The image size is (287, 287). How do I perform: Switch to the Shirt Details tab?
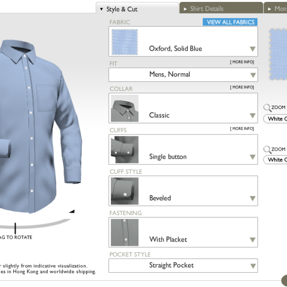[x=221, y=8]
